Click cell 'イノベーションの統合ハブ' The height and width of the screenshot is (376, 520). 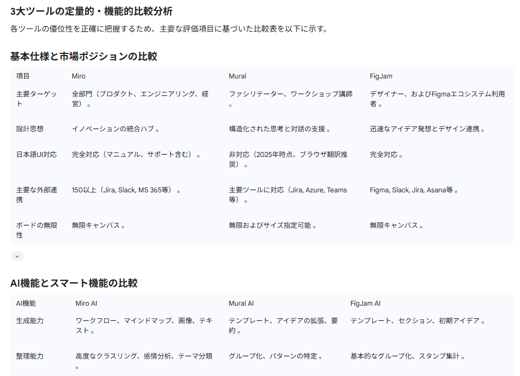pos(116,129)
